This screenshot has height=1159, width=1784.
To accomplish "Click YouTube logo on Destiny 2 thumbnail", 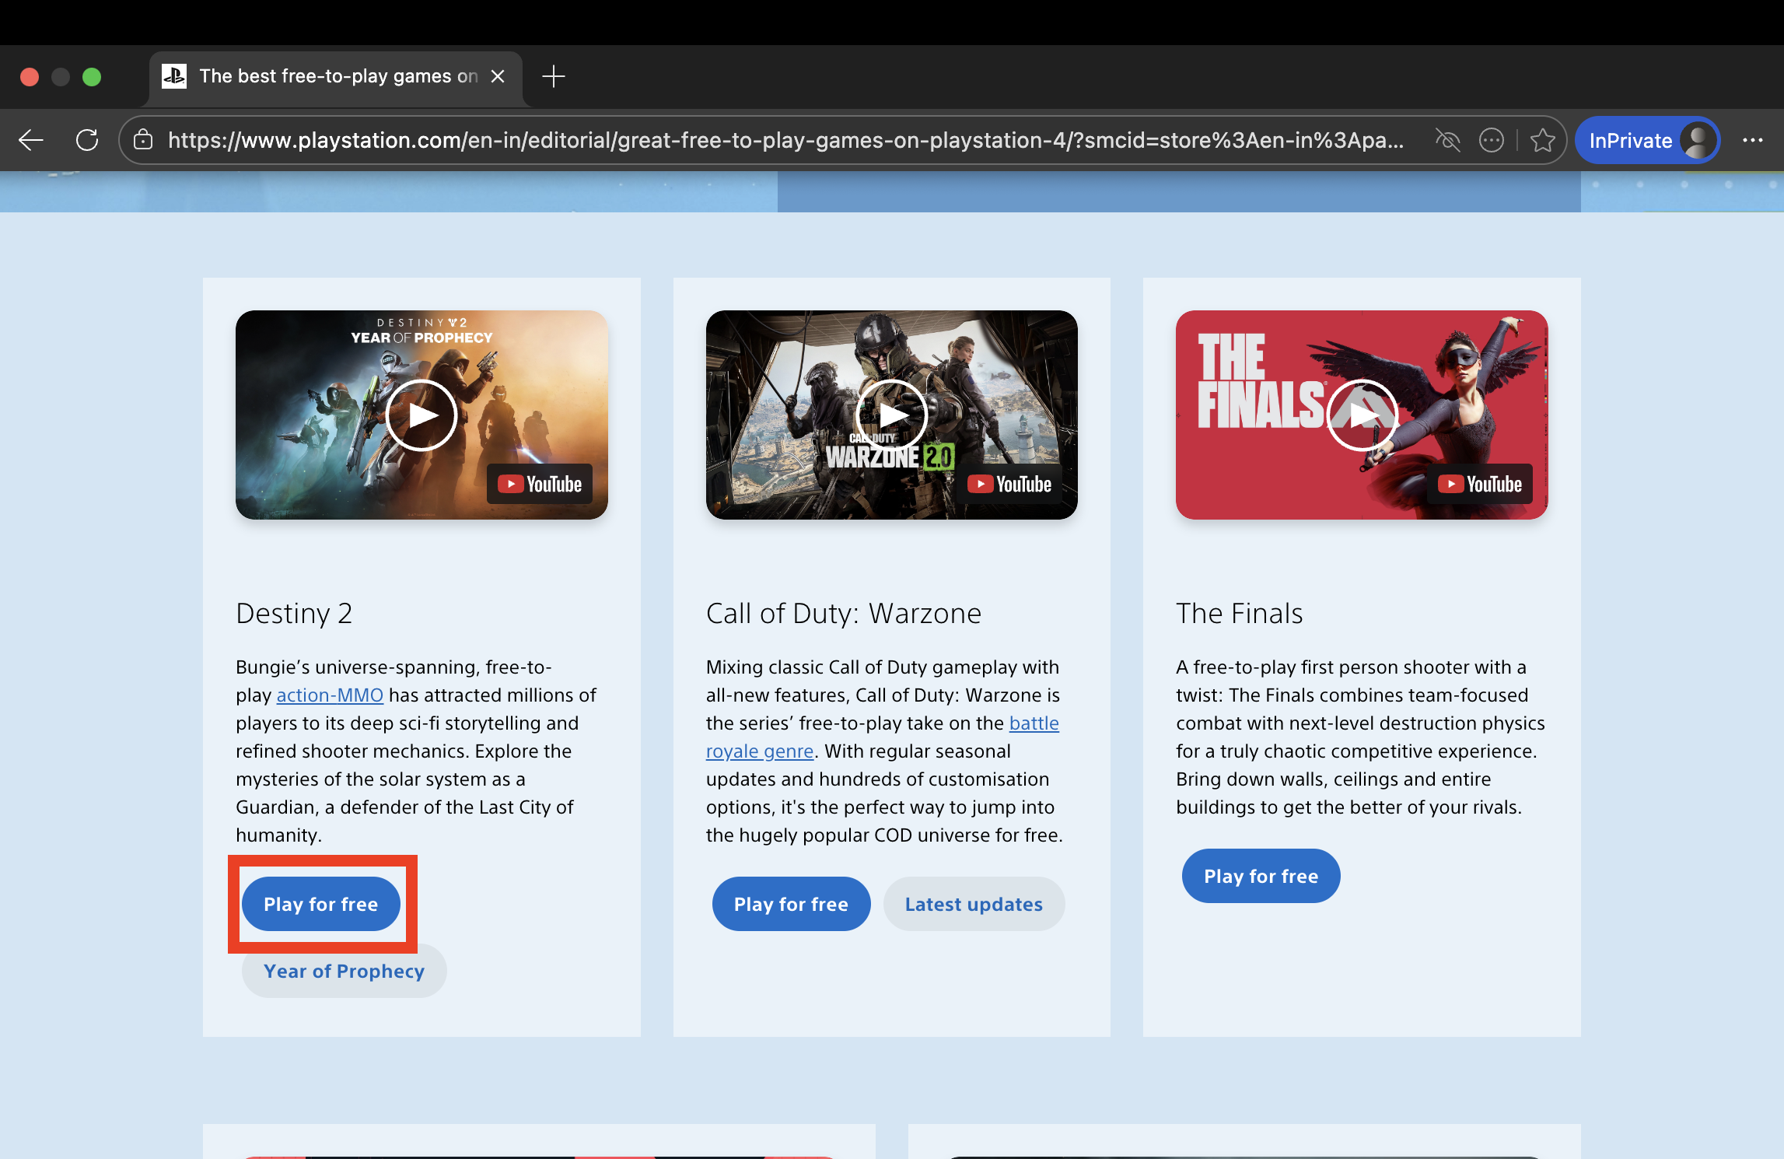I will 540,484.
